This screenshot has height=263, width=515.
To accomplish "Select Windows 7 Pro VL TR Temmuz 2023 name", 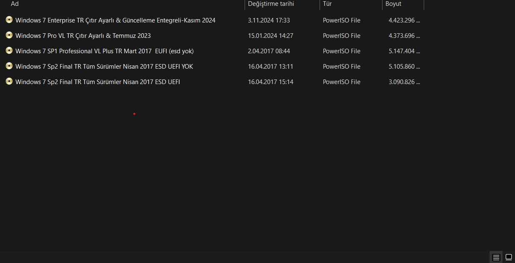I will coord(83,35).
